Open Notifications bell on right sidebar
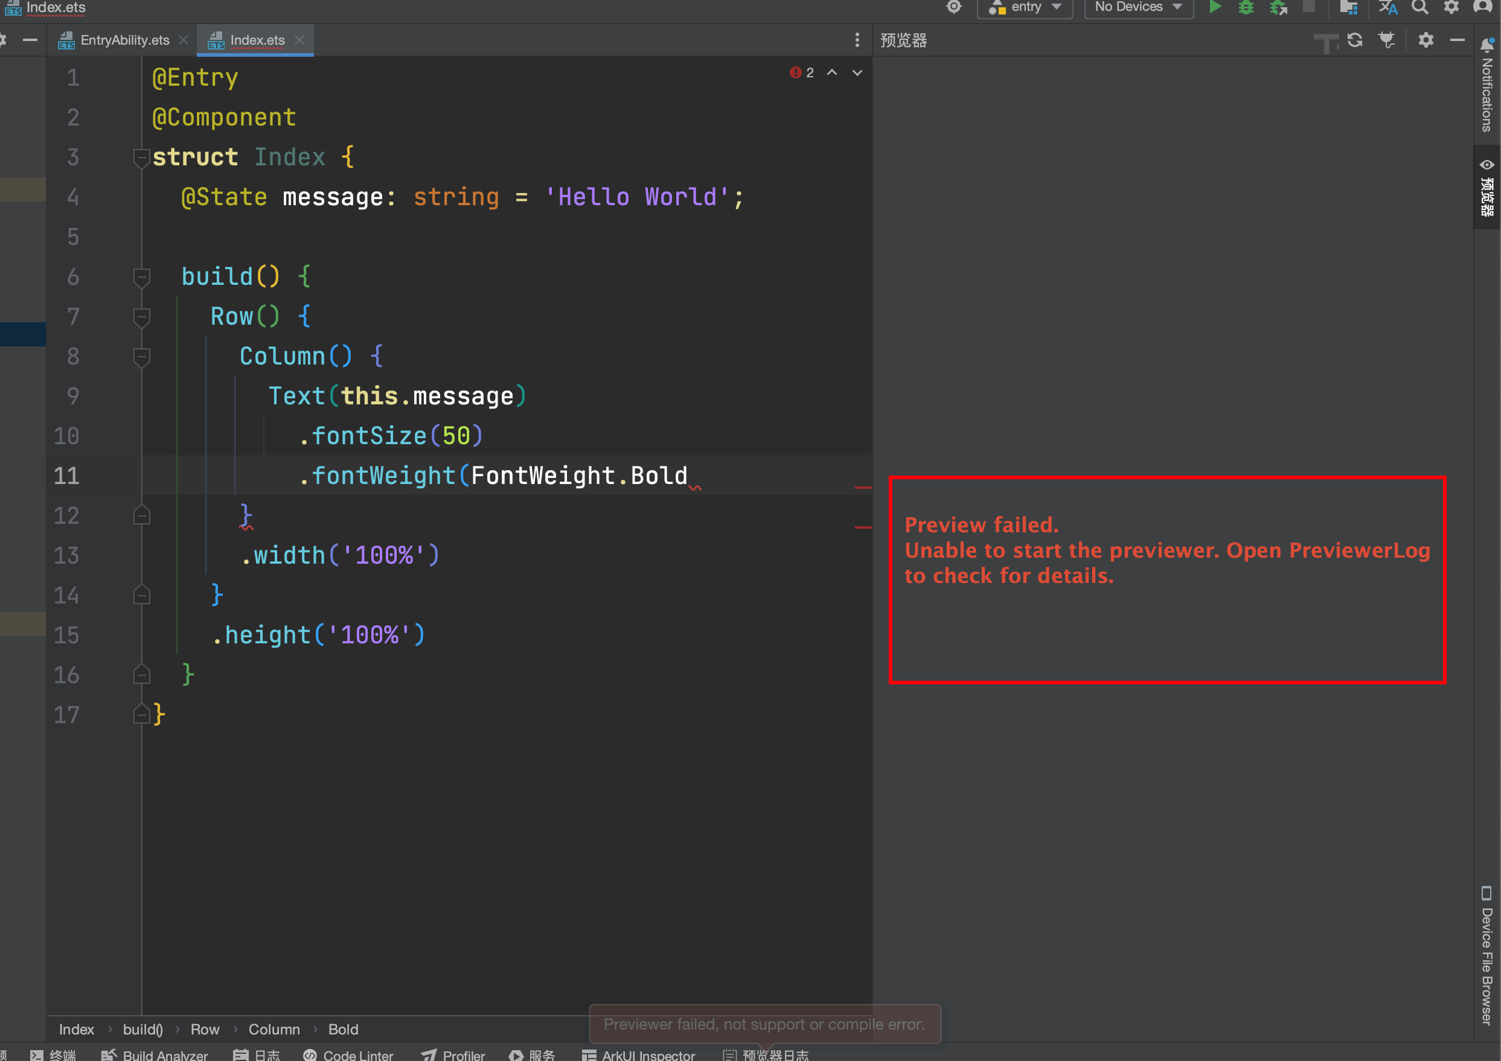1501x1061 pixels. tap(1487, 46)
